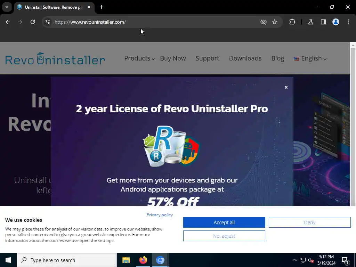Image resolution: width=356 pixels, height=267 pixels.
Task: Click the browser forward arrow
Action: pos(20,22)
